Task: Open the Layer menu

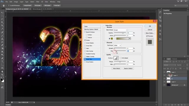Action: (22, 2)
